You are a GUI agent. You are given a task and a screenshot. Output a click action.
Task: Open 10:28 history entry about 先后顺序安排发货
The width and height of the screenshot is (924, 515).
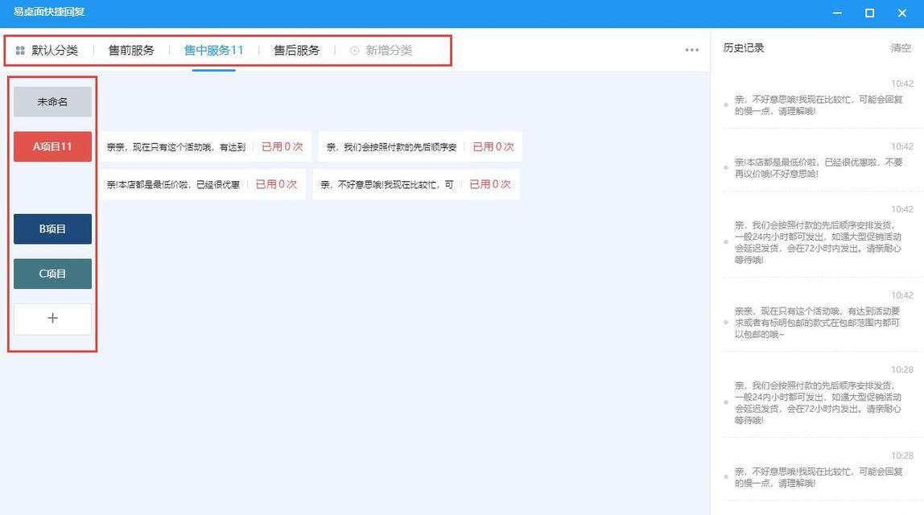pos(819,402)
